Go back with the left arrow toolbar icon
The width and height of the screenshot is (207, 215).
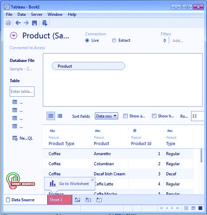click(18, 23)
